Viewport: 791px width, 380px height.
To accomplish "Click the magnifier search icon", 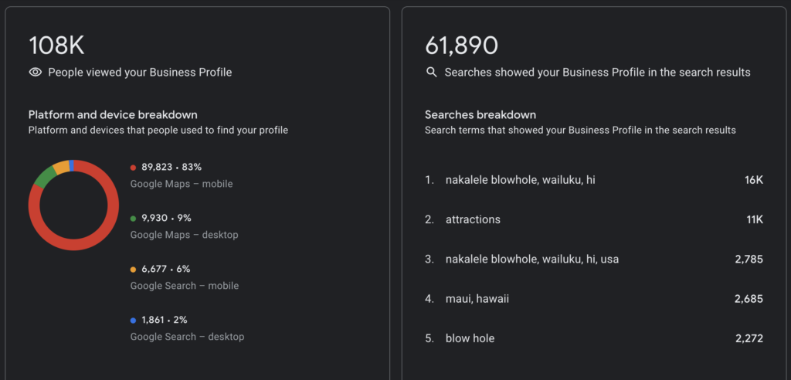I will (x=431, y=72).
